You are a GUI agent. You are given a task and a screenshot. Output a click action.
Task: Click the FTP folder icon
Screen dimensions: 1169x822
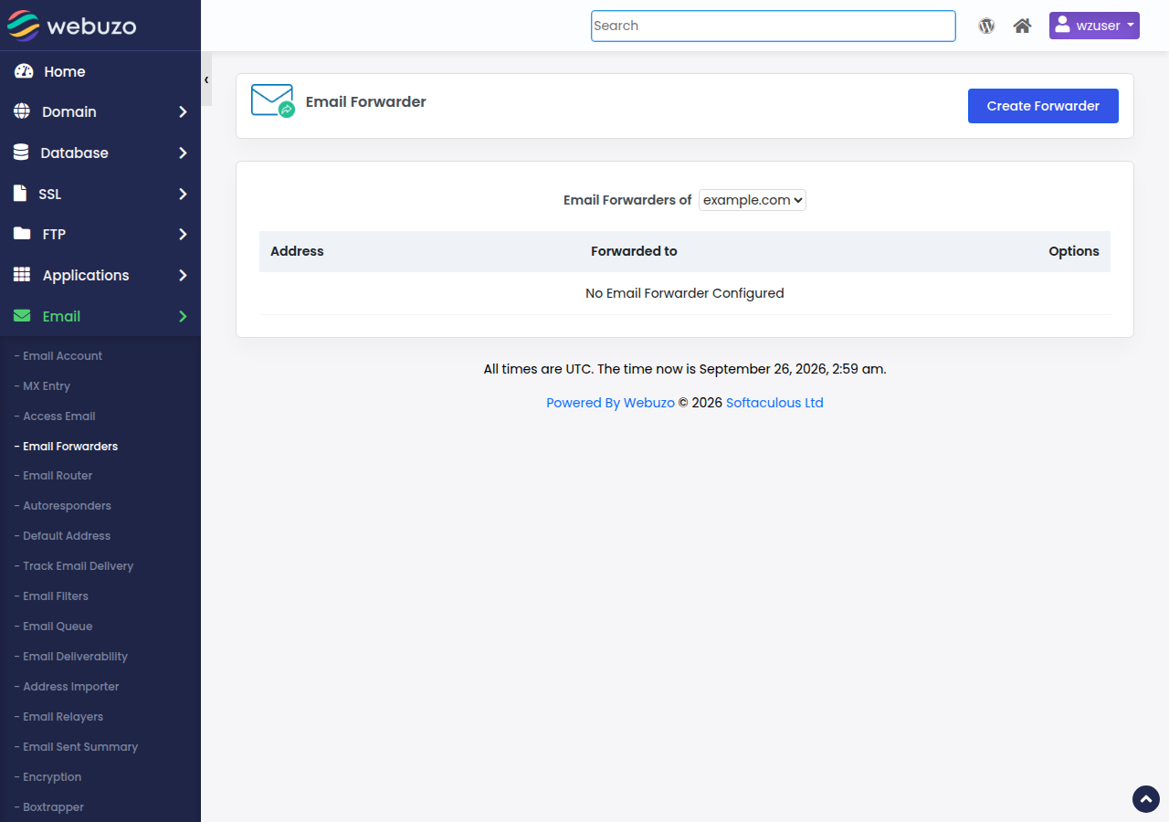[x=22, y=234]
